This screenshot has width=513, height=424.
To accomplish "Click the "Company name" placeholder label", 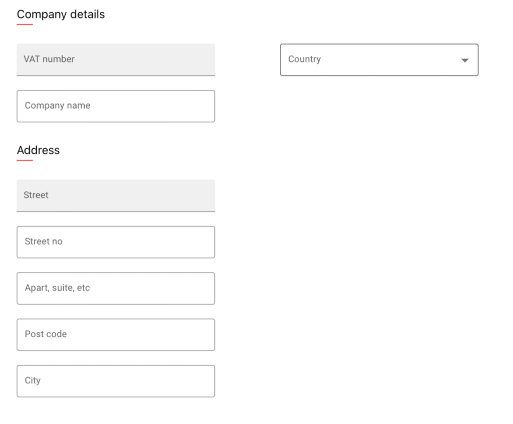I will click(58, 105).
